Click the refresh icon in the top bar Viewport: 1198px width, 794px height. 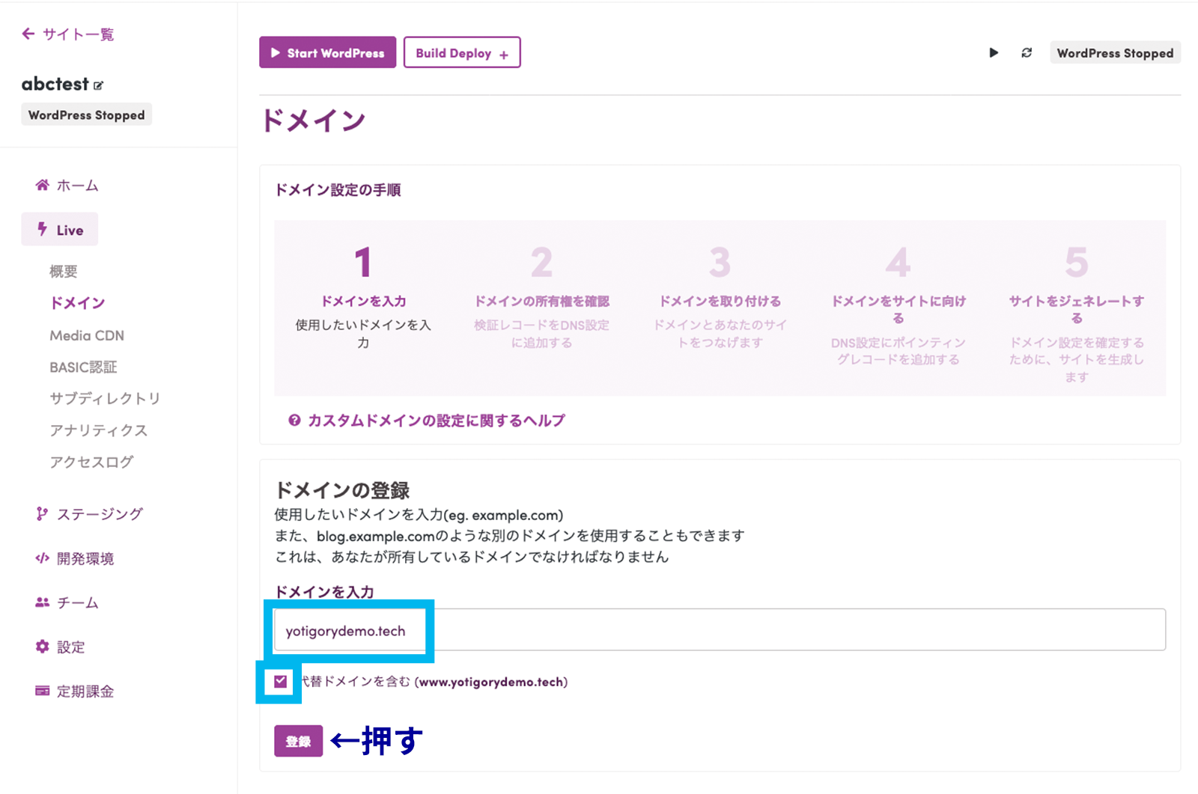(x=1027, y=53)
